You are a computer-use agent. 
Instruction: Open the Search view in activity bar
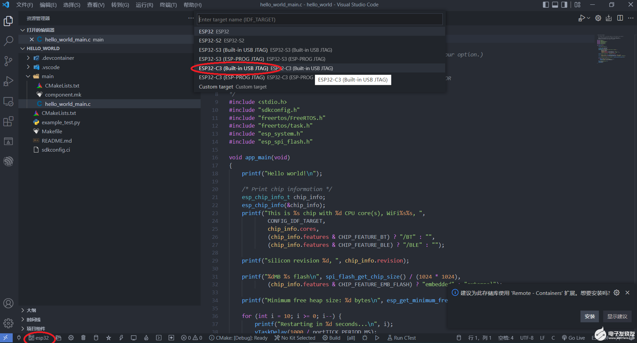click(x=8, y=41)
